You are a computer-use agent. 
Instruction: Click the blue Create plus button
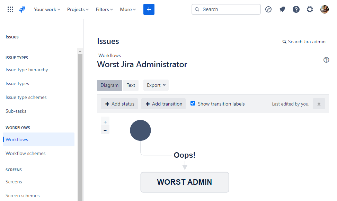149,9
